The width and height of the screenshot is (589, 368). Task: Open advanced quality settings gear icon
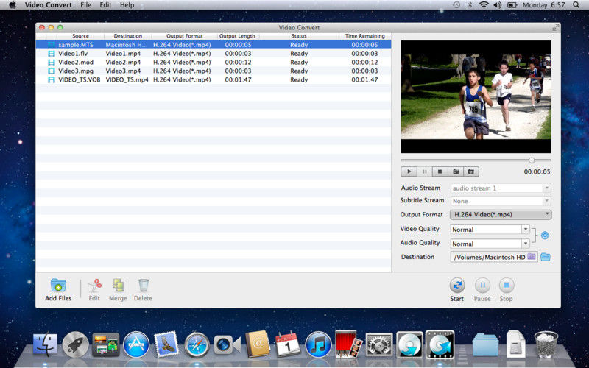point(545,236)
